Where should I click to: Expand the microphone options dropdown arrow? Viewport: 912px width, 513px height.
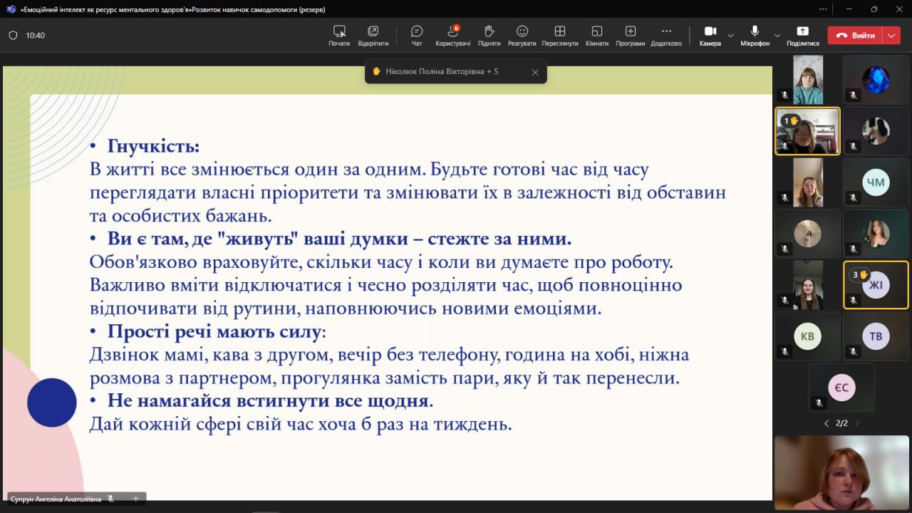[777, 35]
